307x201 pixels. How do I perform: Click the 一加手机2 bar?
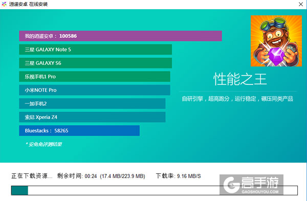[92, 103]
